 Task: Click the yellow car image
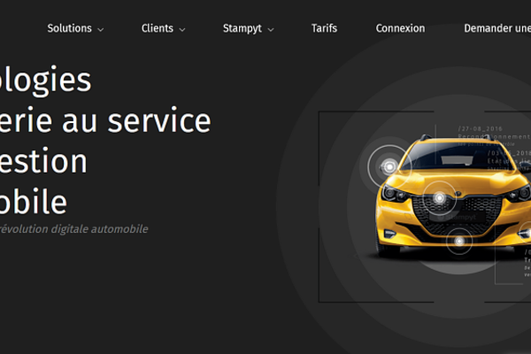click(453, 200)
